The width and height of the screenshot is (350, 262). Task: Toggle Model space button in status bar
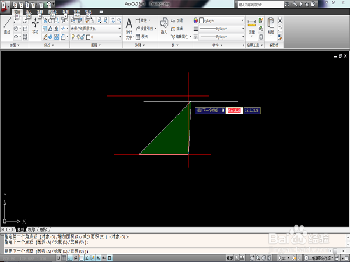[230, 258]
